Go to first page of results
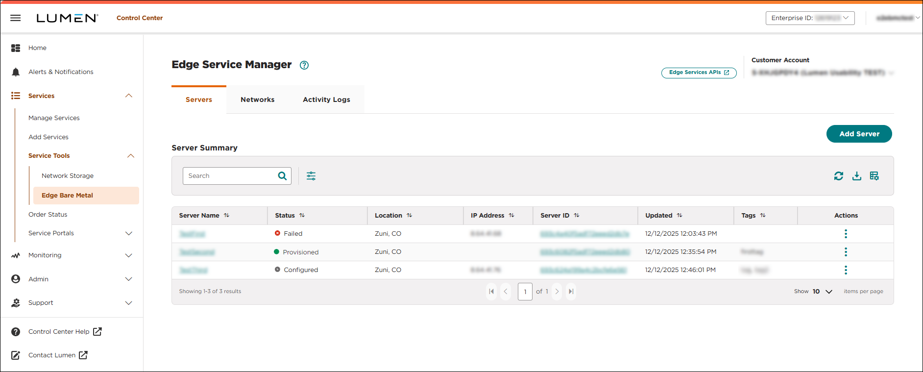The width and height of the screenshot is (923, 372). [491, 292]
